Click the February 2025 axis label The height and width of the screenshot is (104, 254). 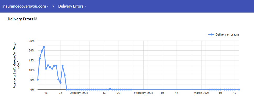[143, 93]
